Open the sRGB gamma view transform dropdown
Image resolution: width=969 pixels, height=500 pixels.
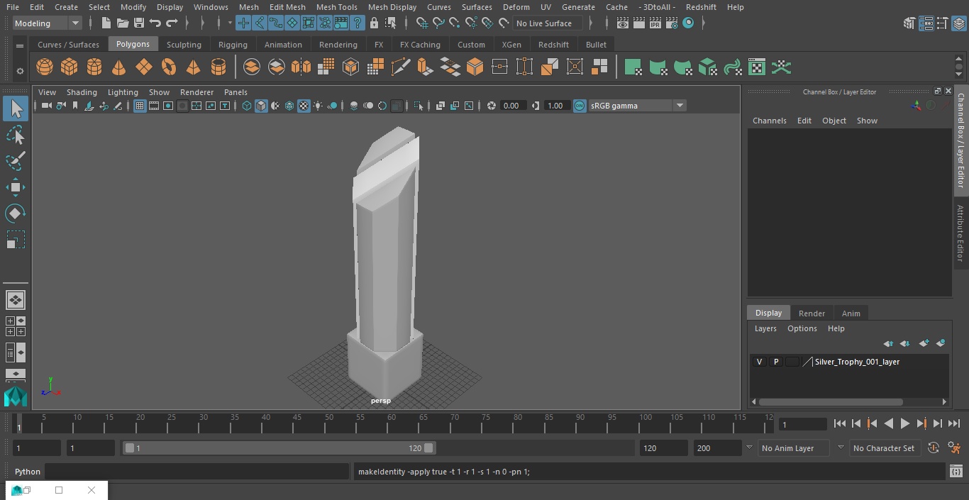[637, 106]
